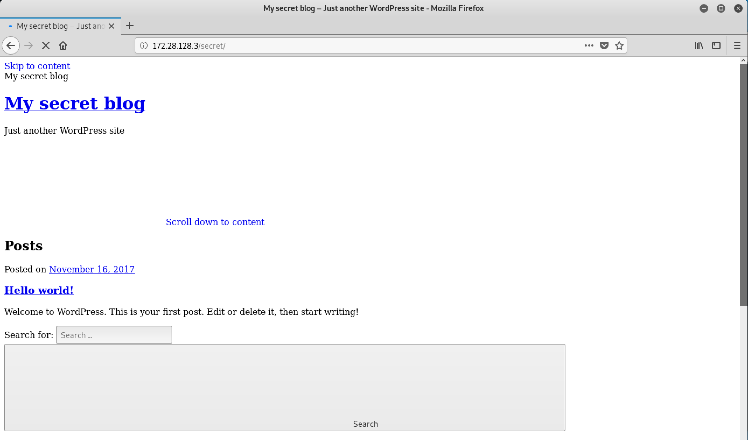The height and width of the screenshot is (440, 748).
Task: Maximize the Firefox window
Action: pyautogui.click(x=721, y=8)
